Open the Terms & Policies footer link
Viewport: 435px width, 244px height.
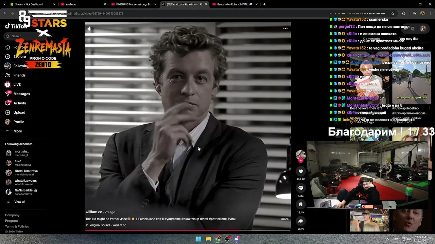[17, 226]
